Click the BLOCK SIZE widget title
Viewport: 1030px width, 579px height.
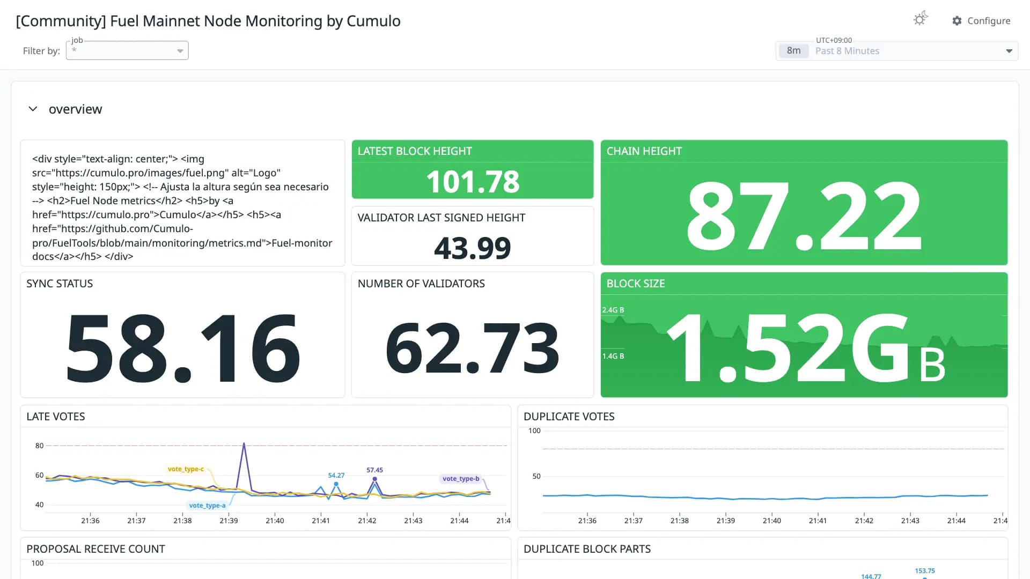636,284
